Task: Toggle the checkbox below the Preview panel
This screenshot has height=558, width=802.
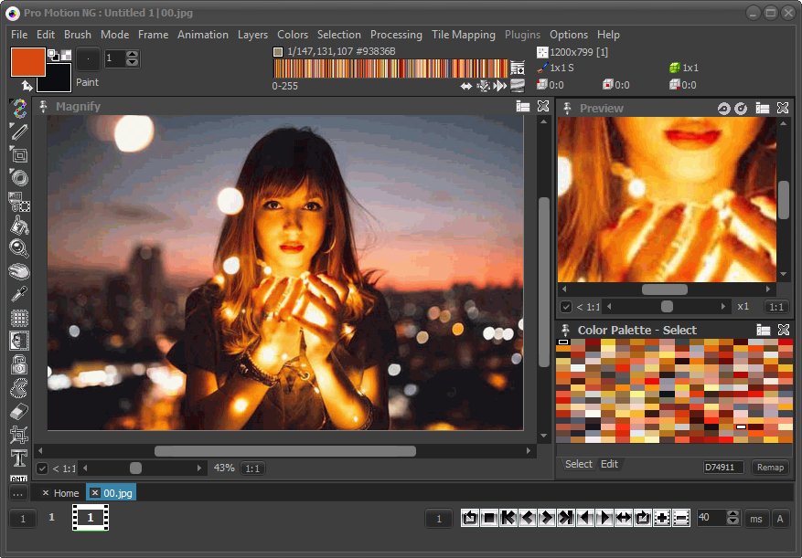Action: (566, 307)
